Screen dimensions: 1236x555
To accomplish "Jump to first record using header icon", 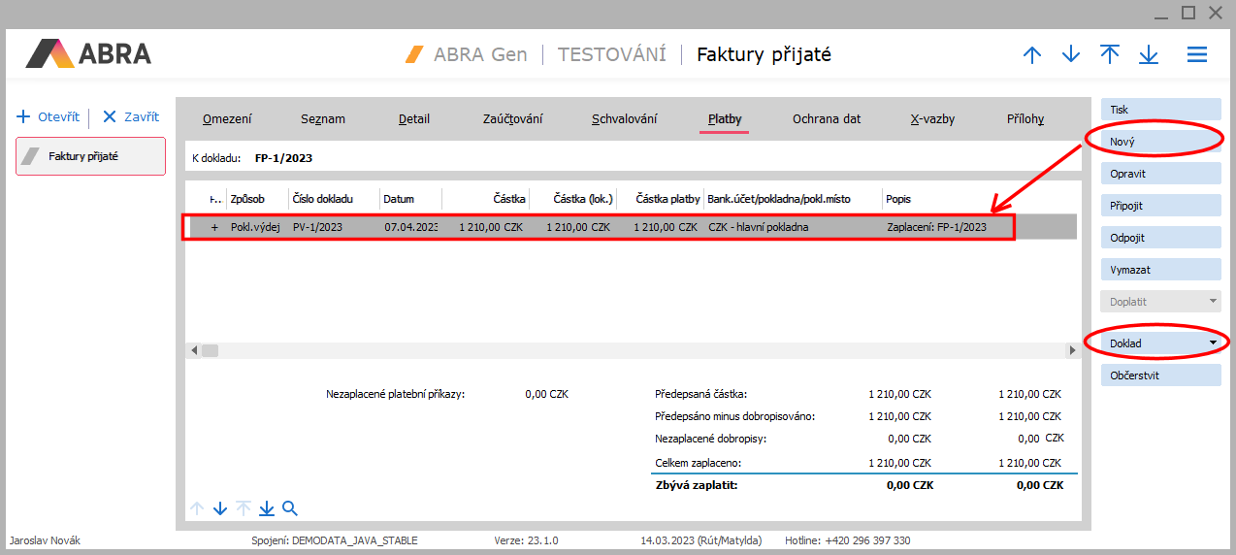I will click(x=1110, y=55).
